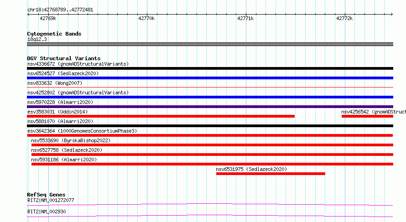Select the red bar below the esv3642364 label
The width and height of the screenshot is (406, 222).
coord(210,135)
